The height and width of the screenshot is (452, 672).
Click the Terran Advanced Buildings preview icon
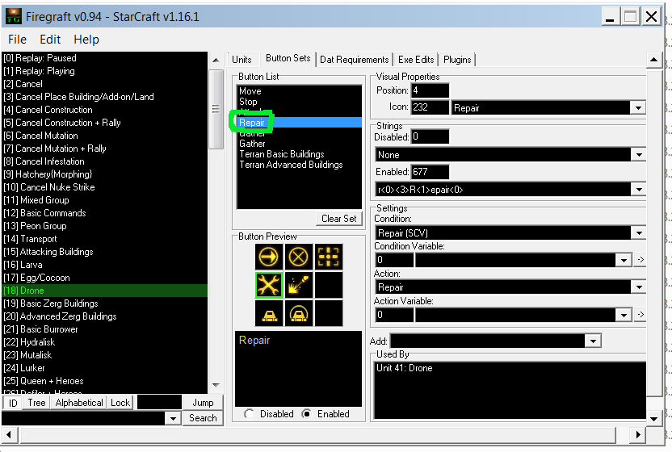point(299,313)
